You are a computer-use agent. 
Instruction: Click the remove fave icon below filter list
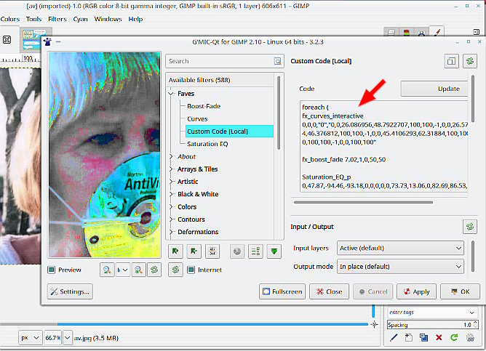194,251
